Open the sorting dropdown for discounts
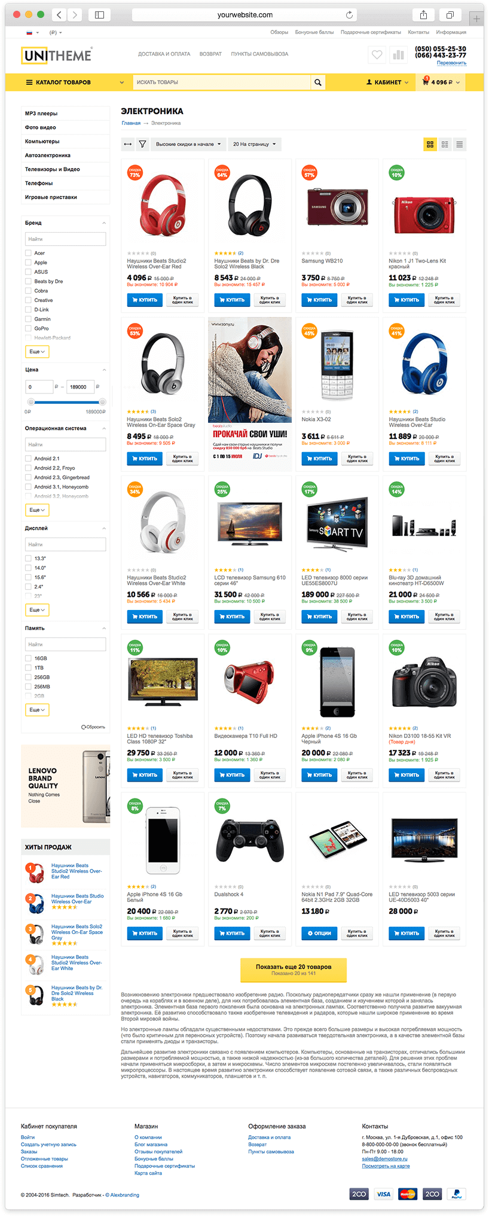Viewport: 489px width, 1217px height. [188, 144]
